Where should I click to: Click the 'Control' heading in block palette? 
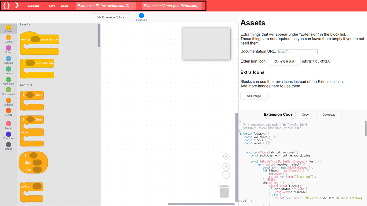[26, 85]
